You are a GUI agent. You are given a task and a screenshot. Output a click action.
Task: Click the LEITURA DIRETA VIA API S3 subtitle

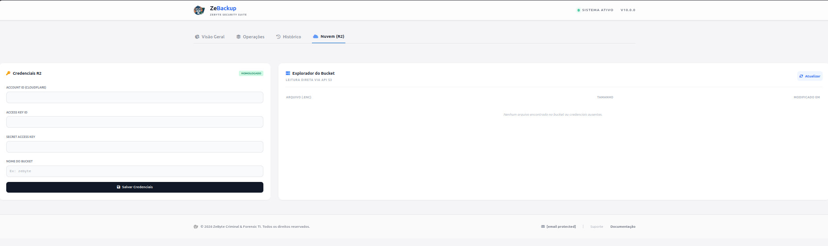[309, 80]
